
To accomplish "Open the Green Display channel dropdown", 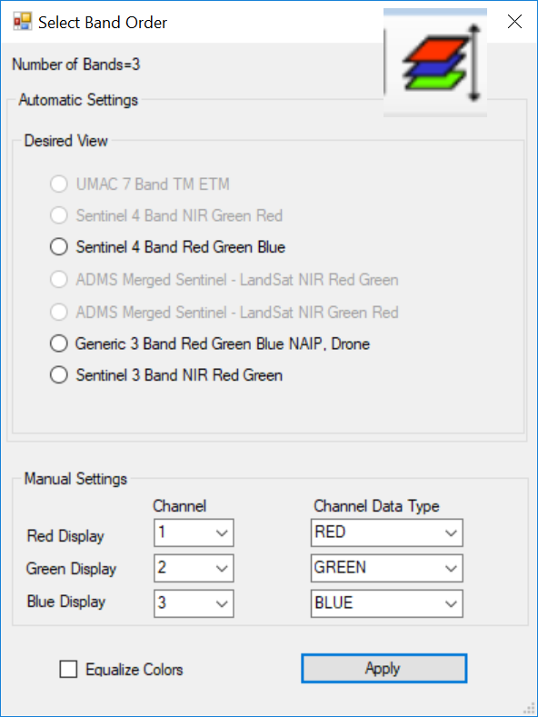I will pos(194,568).
